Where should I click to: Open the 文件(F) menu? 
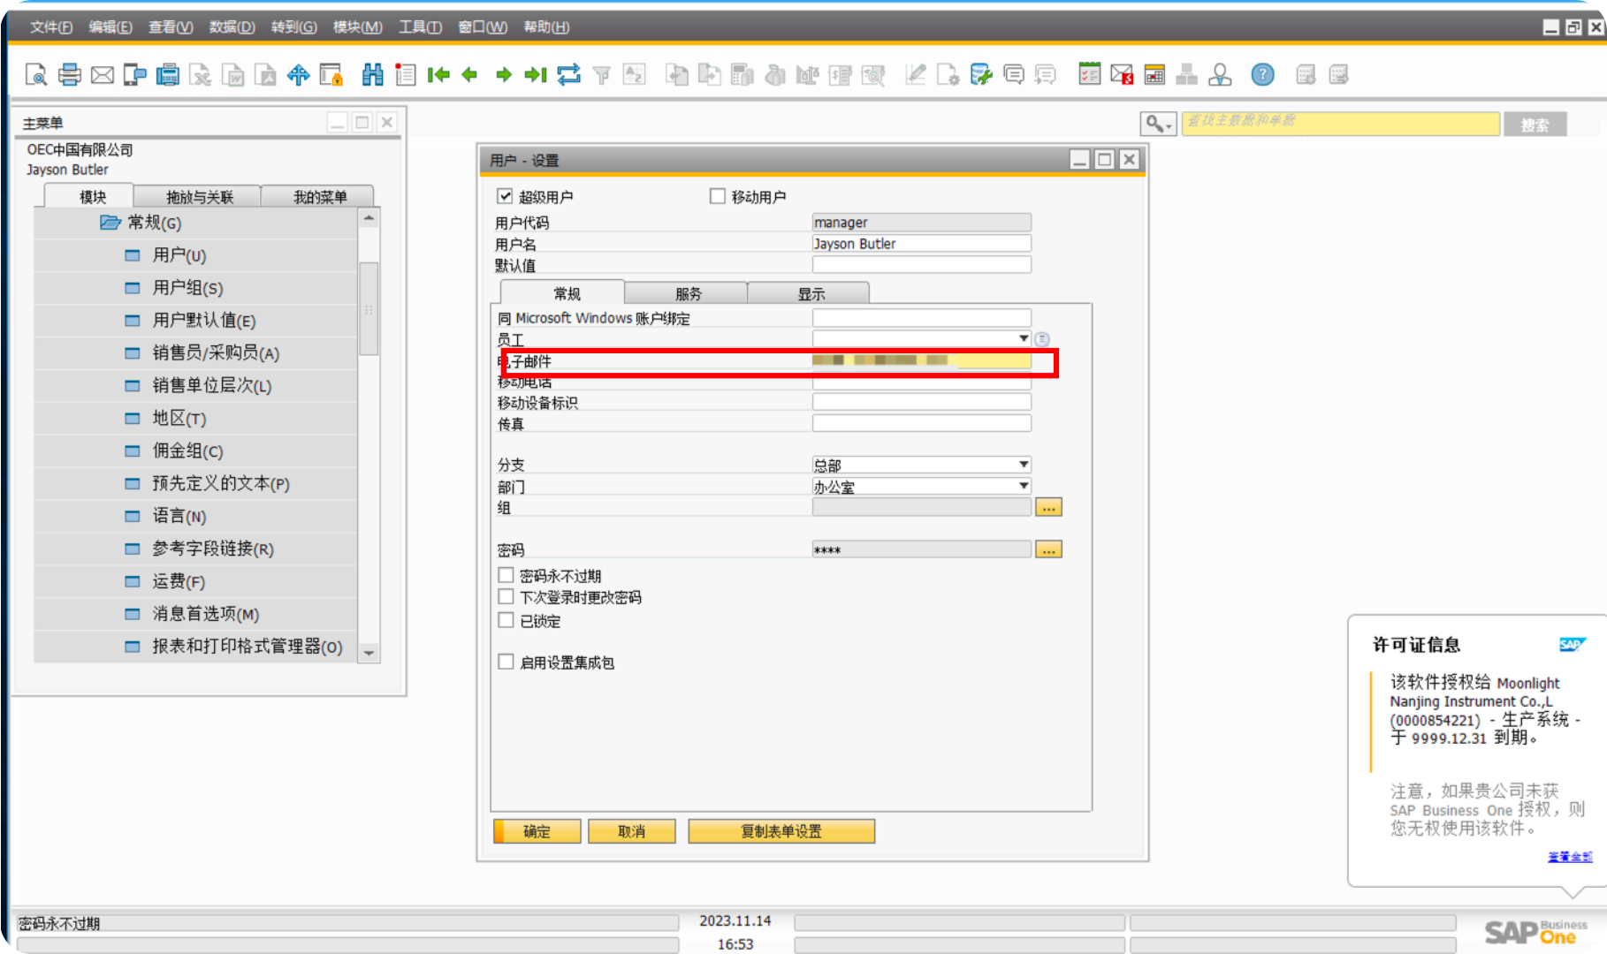tap(51, 26)
